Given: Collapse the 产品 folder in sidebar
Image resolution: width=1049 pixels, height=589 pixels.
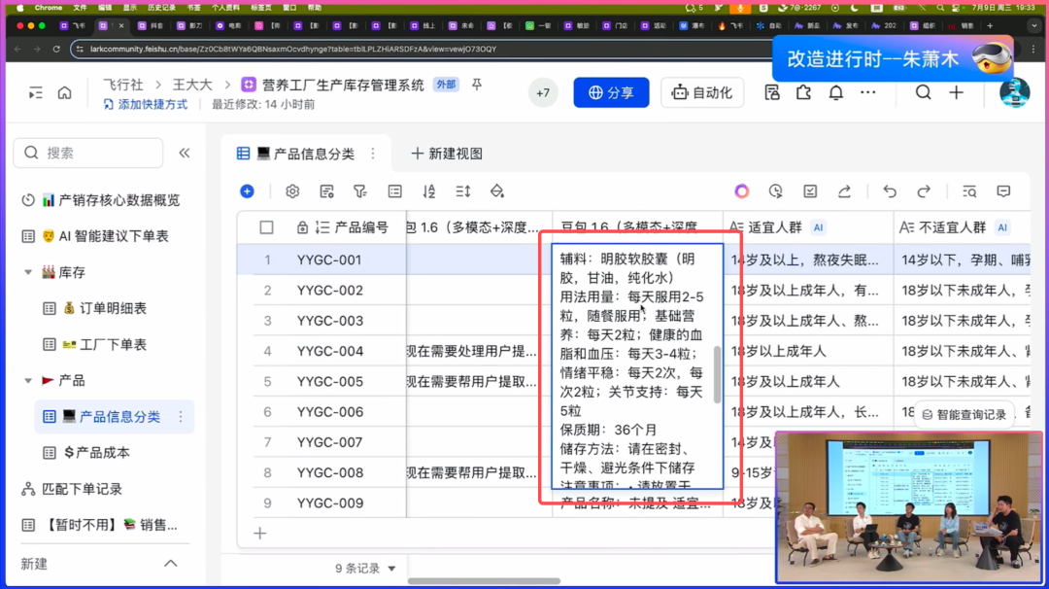Looking at the screenshot, I should (28, 380).
